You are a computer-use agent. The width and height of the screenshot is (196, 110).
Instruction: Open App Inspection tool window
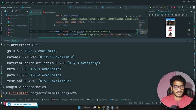coord(102,100)
